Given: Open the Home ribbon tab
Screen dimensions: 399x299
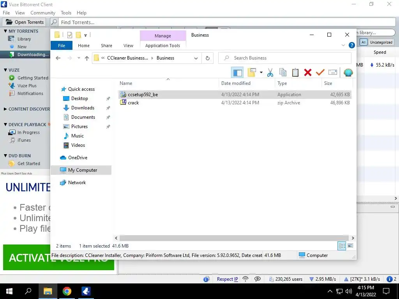Looking at the screenshot, I should [x=84, y=46].
